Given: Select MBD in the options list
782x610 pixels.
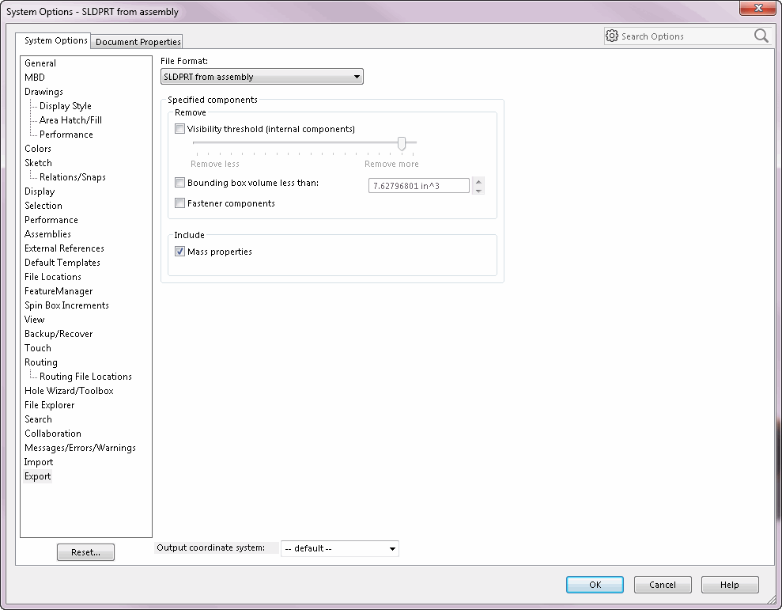Looking at the screenshot, I should pos(35,78).
